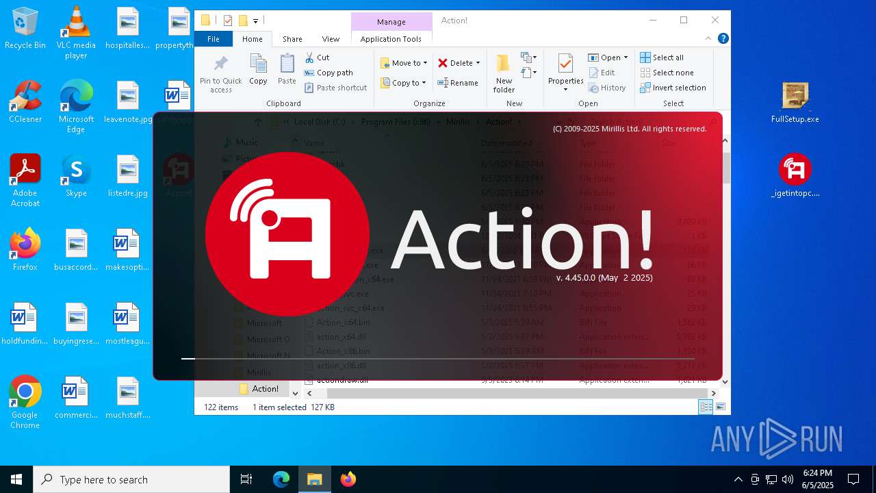The image size is (876, 493).
Task: Click Invert selection in the ribbon
Action: pyautogui.click(x=673, y=88)
